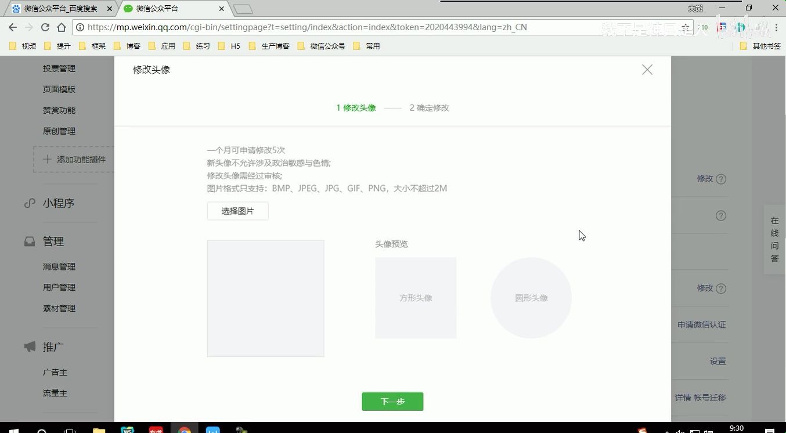Open 用户管理 in the sidebar
This screenshot has height=433, width=786.
tap(59, 288)
